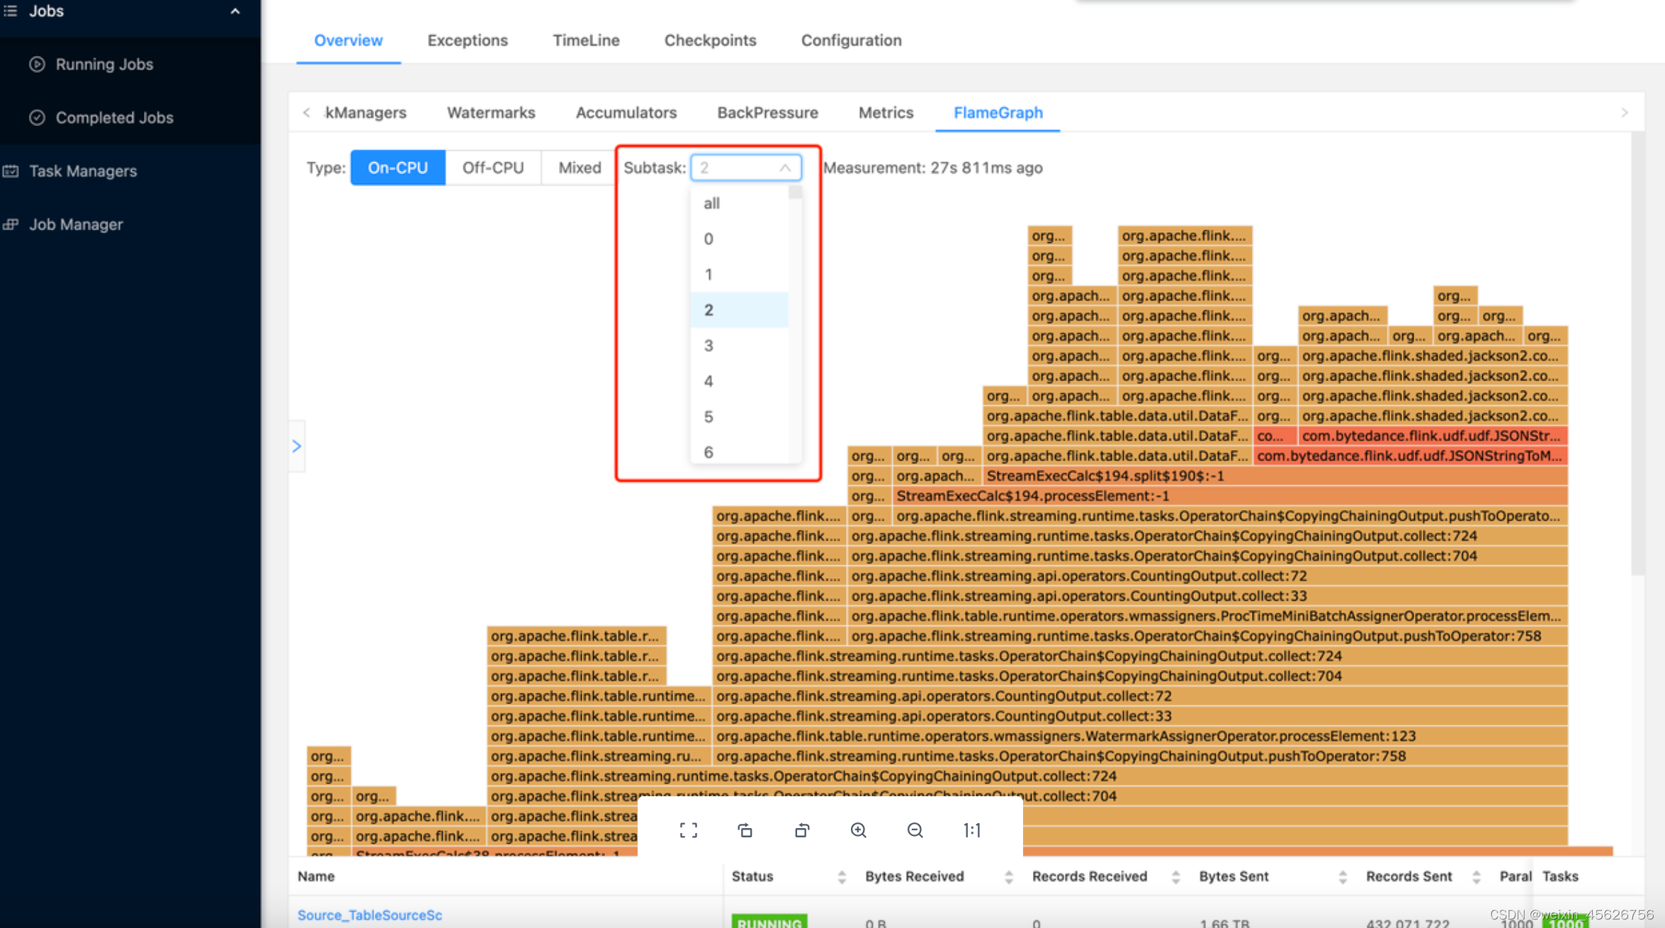The image size is (1665, 928).
Task: Switch to the TimeLine tab
Action: click(x=585, y=40)
